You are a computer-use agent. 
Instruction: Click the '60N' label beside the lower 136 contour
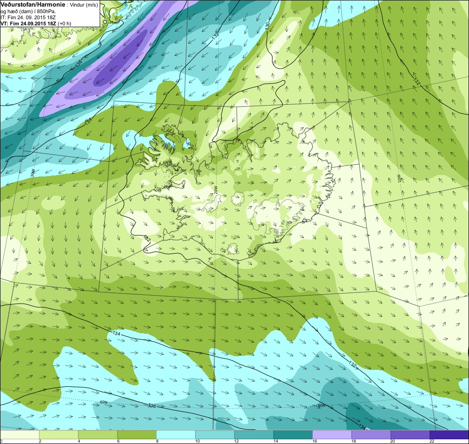click(x=104, y=402)
